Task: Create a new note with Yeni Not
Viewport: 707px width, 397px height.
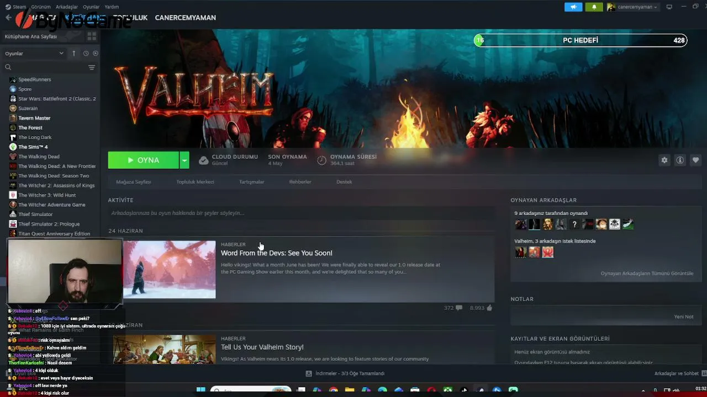Action: 684,317
